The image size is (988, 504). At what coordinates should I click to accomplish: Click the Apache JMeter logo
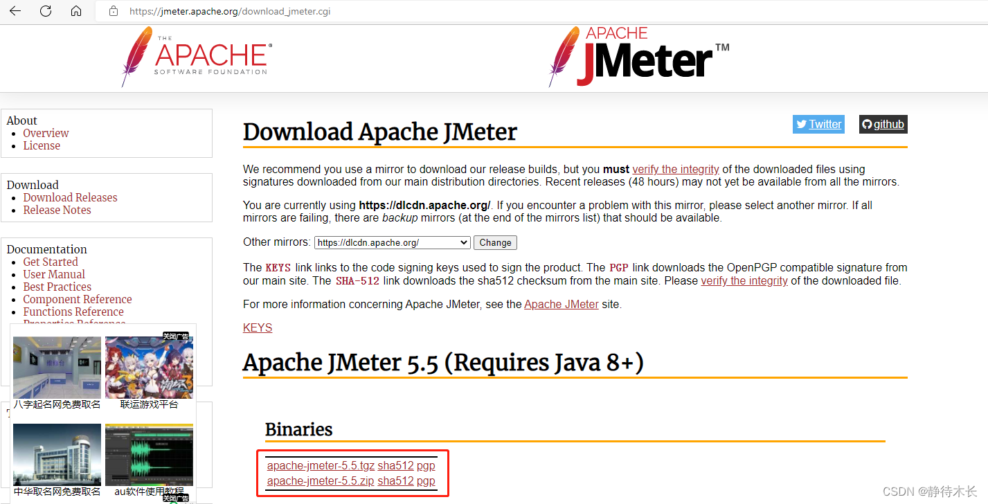coord(638,57)
